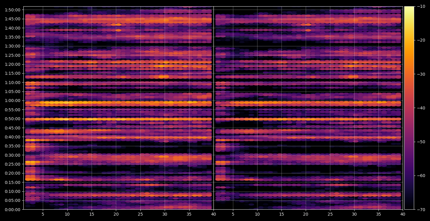Viewport: 430px width, 221px height.
Task: Click the −50 colorbar scale label
Action: [420, 142]
